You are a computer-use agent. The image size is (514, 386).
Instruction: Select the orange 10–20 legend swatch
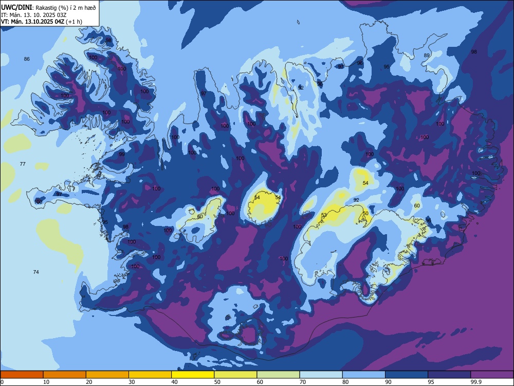click(65, 375)
